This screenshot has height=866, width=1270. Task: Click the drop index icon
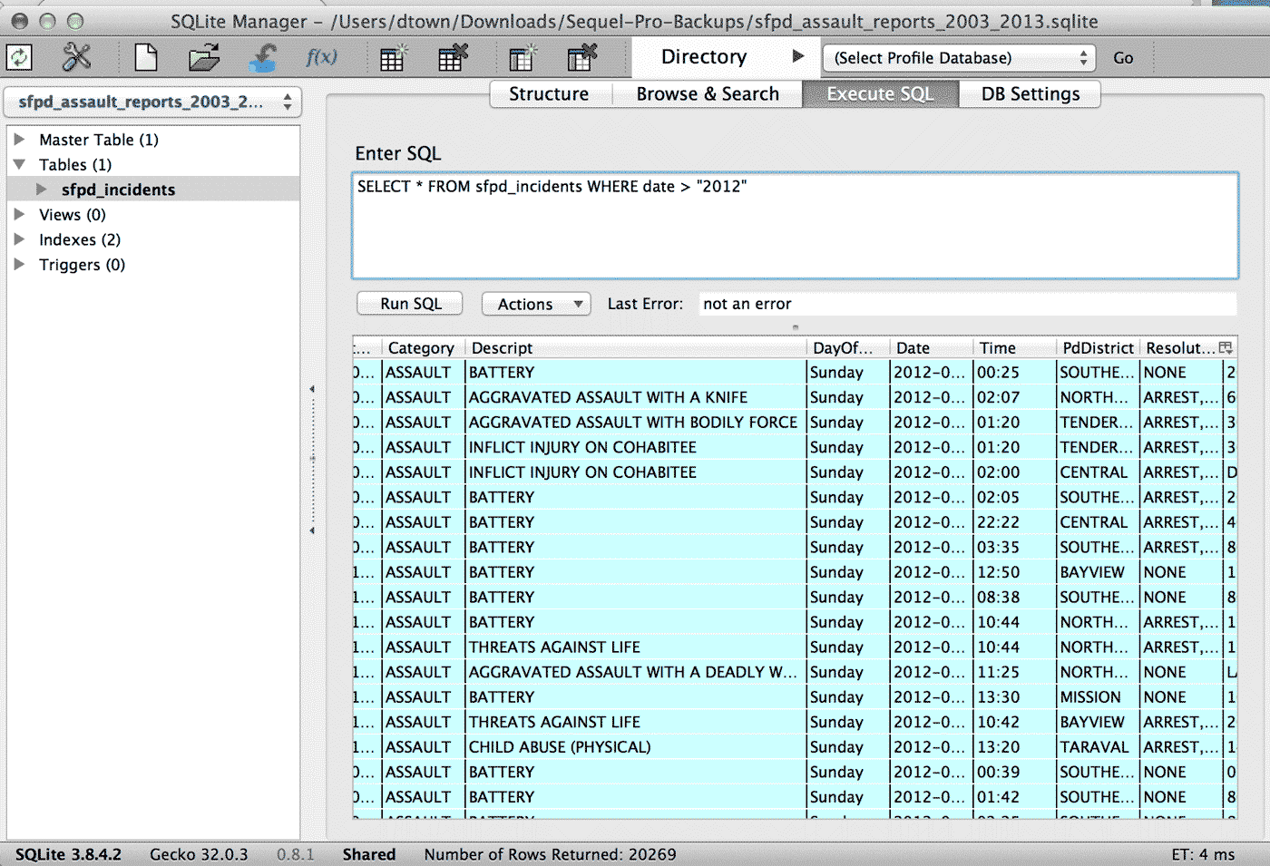tap(581, 58)
